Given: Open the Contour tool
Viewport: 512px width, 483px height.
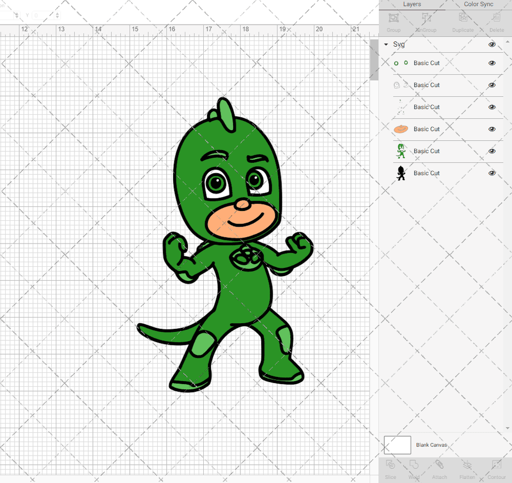Looking at the screenshot, I should [495, 470].
